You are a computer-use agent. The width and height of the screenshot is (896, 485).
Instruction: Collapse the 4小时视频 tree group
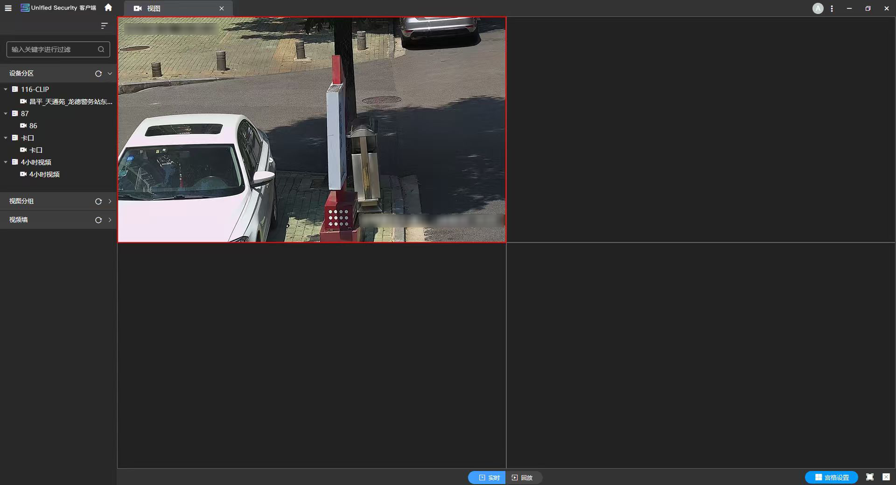(x=6, y=162)
